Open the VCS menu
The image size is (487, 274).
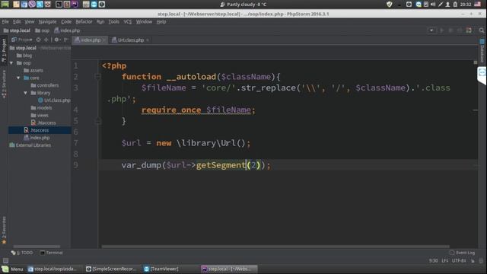pyautogui.click(x=127, y=22)
